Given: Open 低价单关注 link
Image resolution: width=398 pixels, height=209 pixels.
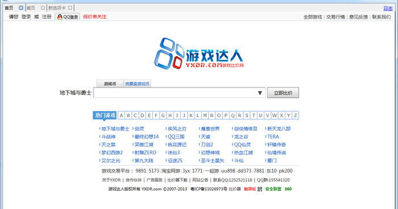Looking at the screenshot, I should (95, 16).
